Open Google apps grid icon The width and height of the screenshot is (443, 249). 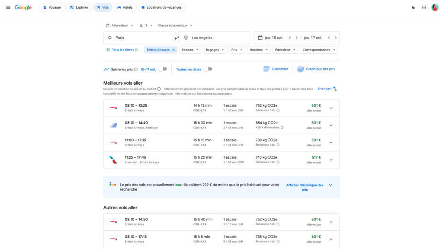[424, 7]
